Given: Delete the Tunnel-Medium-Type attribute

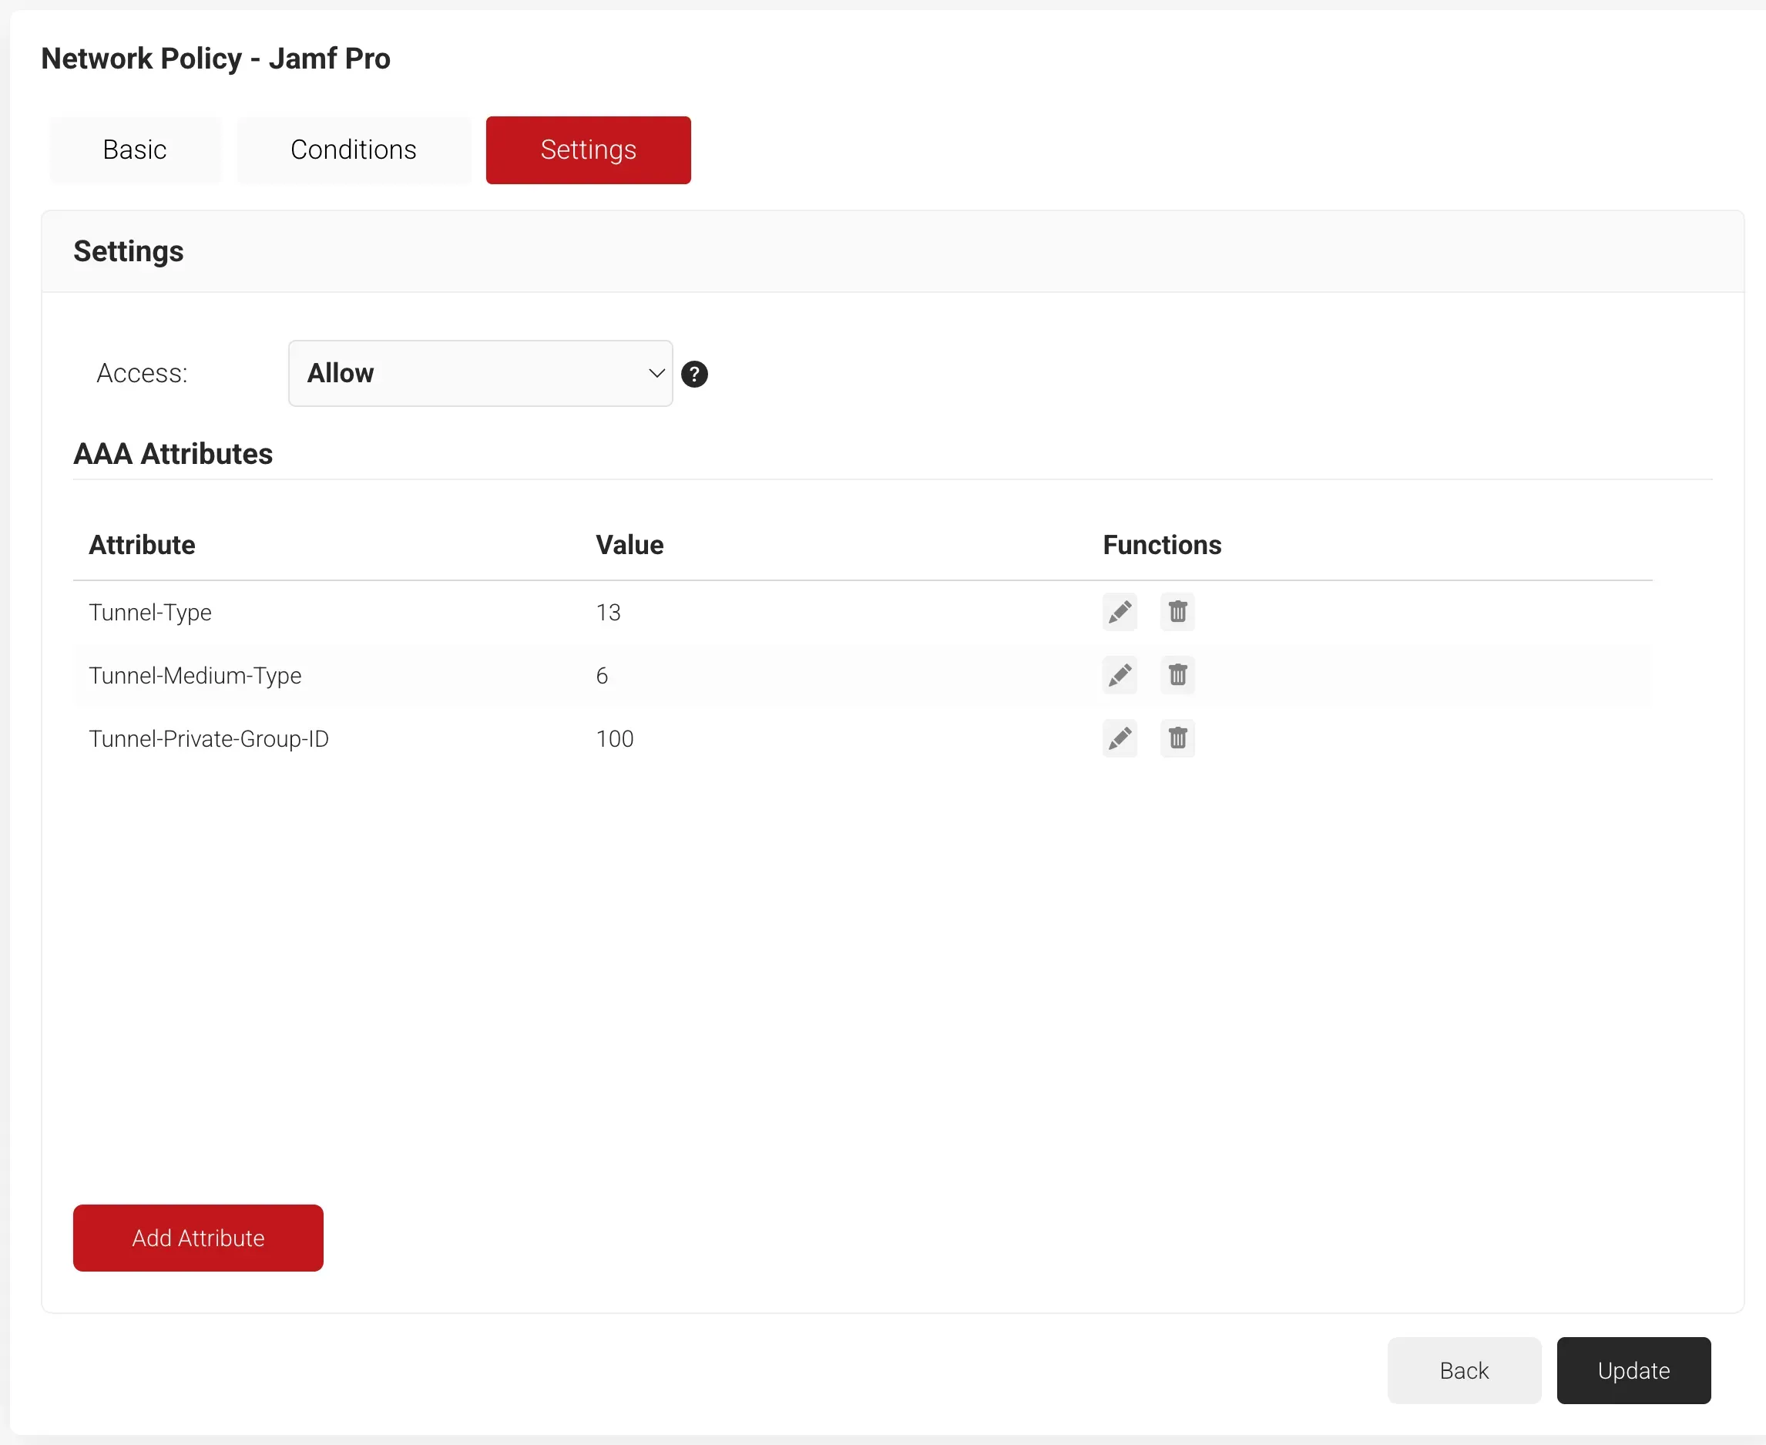Looking at the screenshot, I should click(x=1177, y=675).
